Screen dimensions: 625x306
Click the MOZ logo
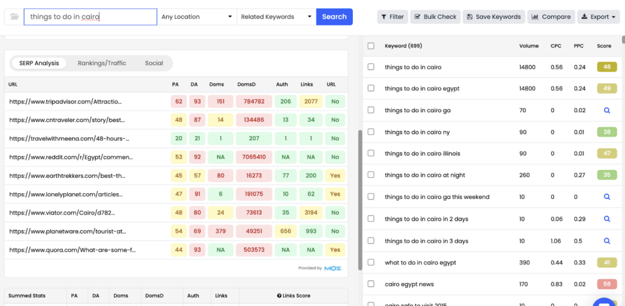coord(333,268)
